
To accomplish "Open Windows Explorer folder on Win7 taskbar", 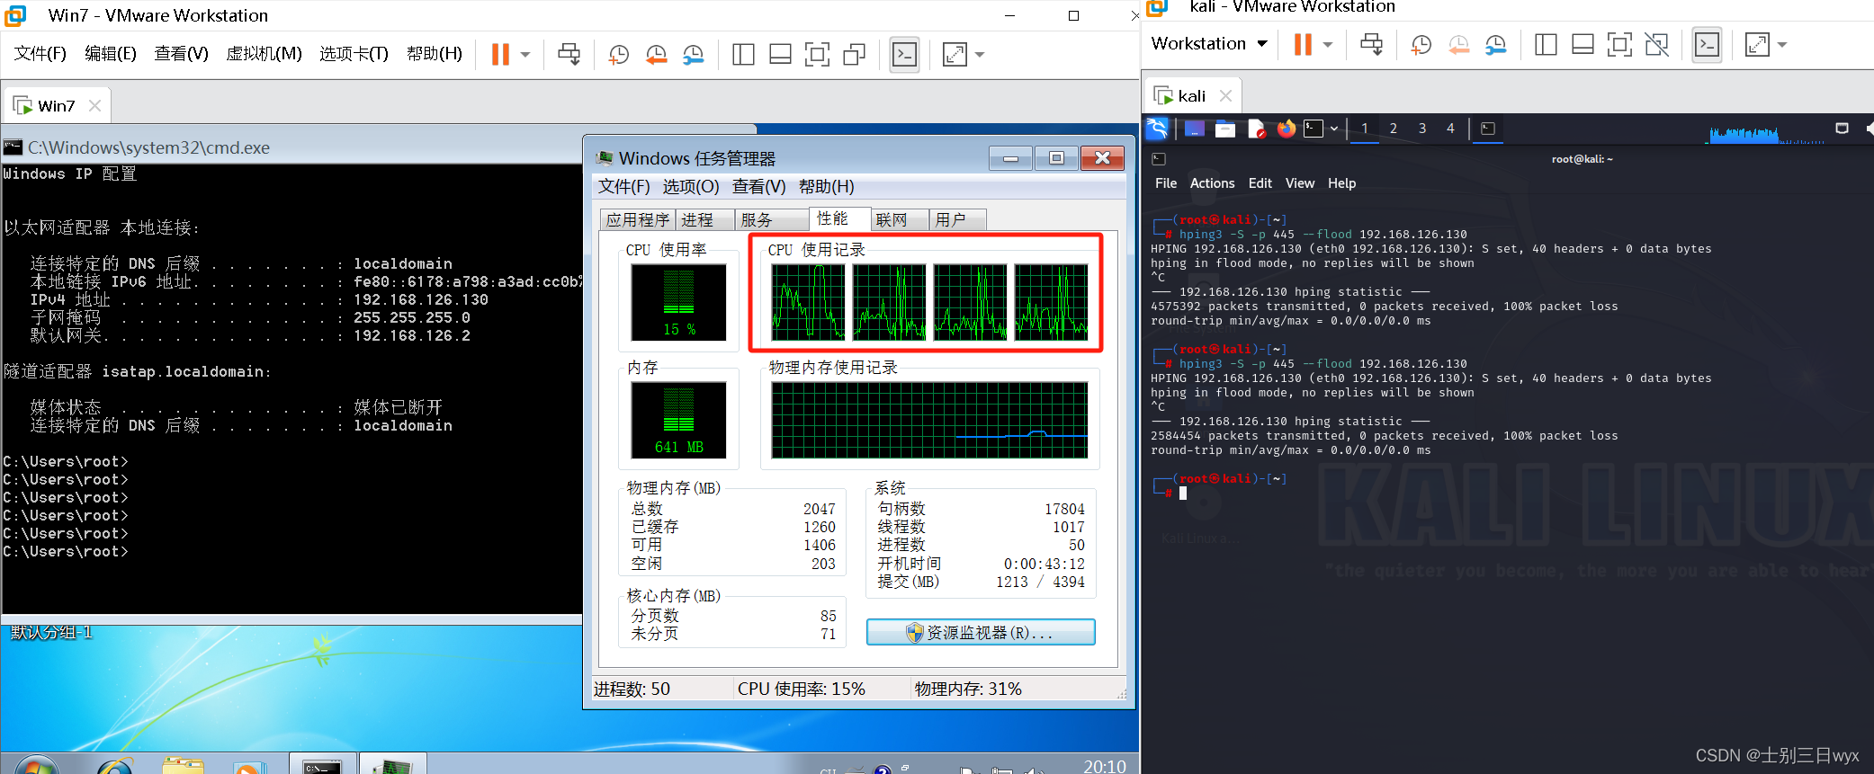I will click(x=183, y=766).
